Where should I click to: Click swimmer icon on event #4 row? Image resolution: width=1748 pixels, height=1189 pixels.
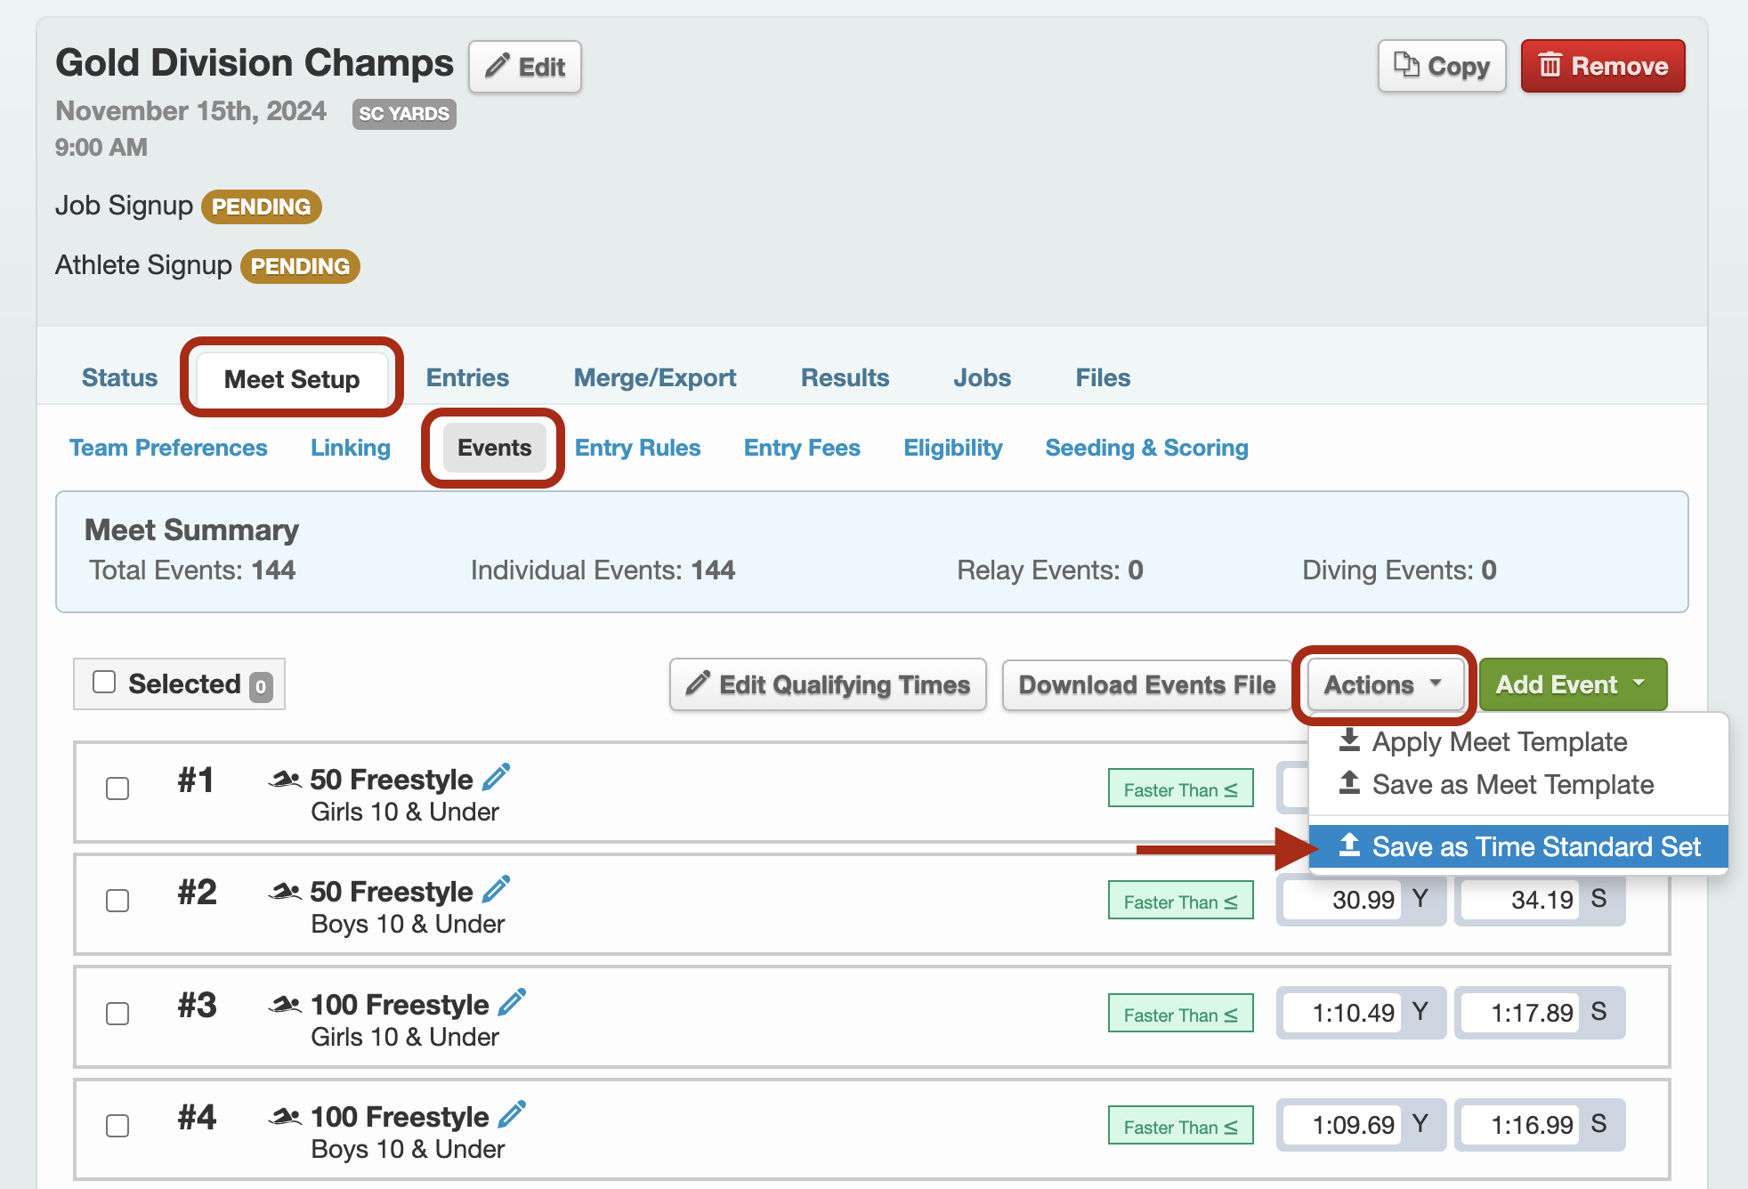[x=285, y=1118]
